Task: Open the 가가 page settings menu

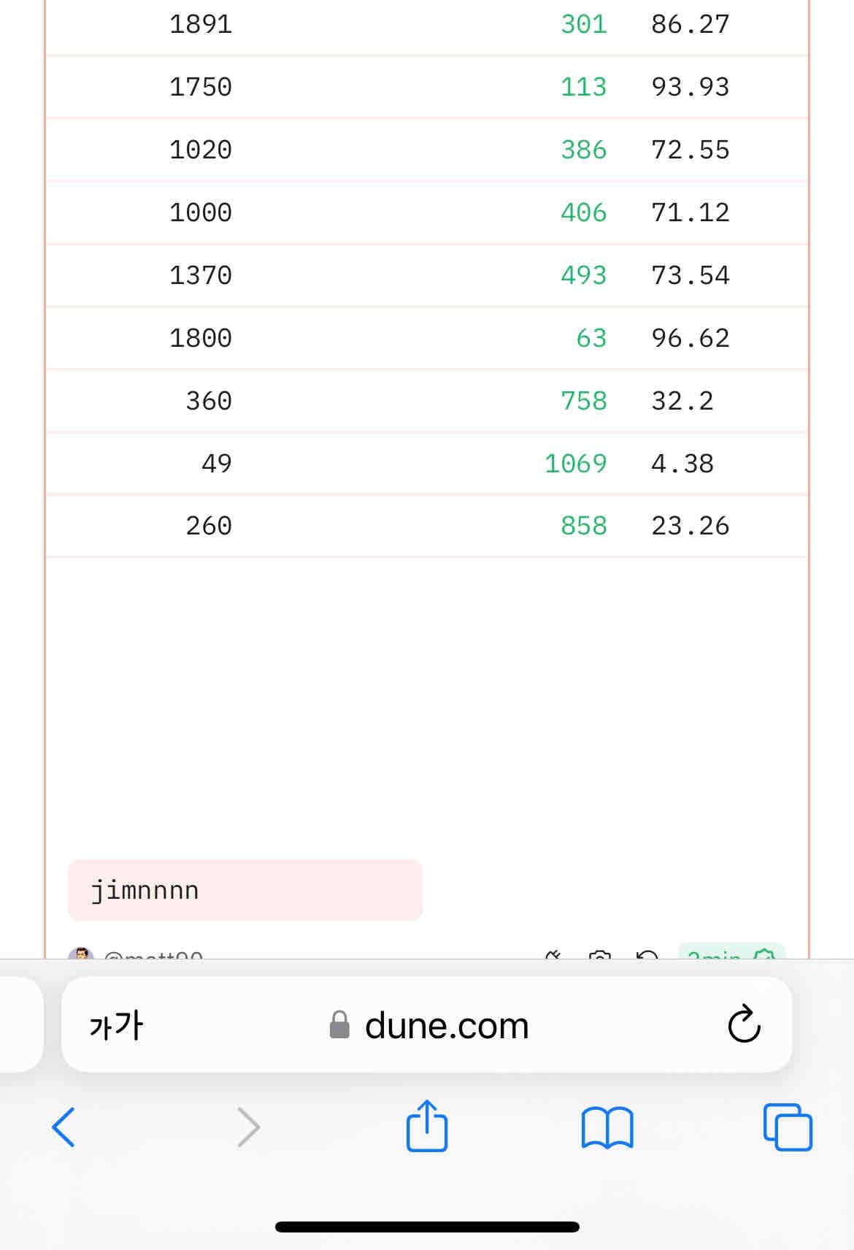Action: (116, 1025)
